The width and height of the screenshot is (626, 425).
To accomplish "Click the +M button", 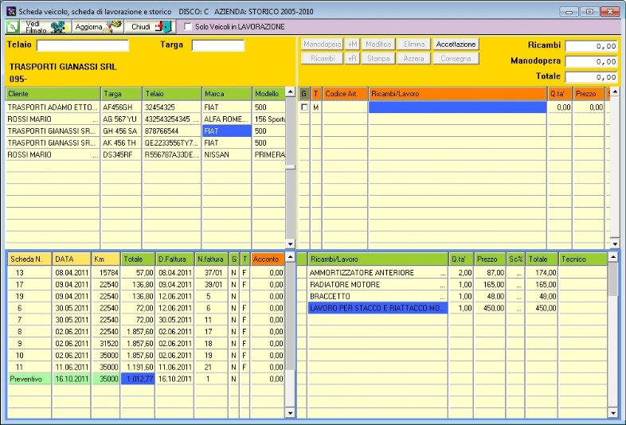I will tap(352, 45).
